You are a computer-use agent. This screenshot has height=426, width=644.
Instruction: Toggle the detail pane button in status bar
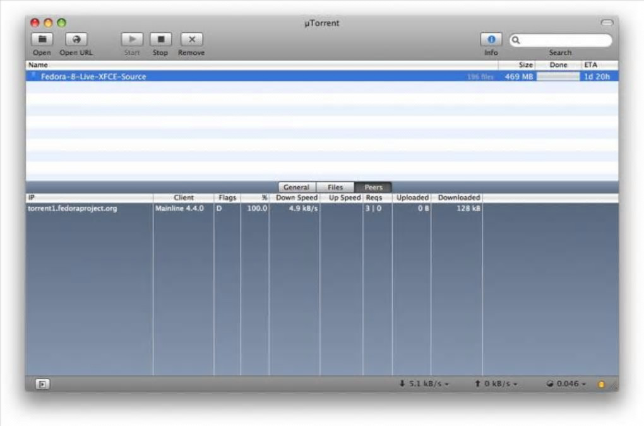[x=42, y=384]
